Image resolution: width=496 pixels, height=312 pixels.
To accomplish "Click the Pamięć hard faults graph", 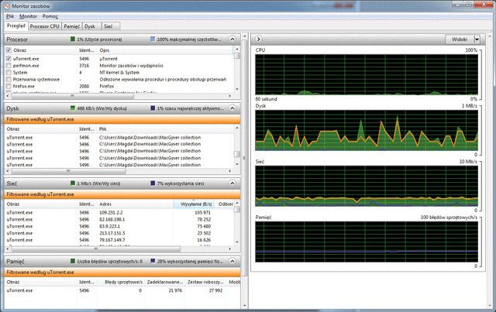I will pyautogui.click(x=367, y=242).
